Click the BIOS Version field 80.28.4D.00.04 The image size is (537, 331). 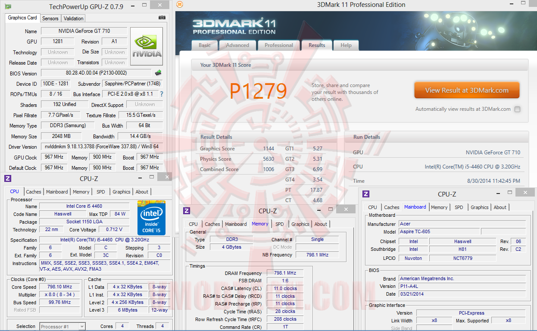click(x=97, y=73)
